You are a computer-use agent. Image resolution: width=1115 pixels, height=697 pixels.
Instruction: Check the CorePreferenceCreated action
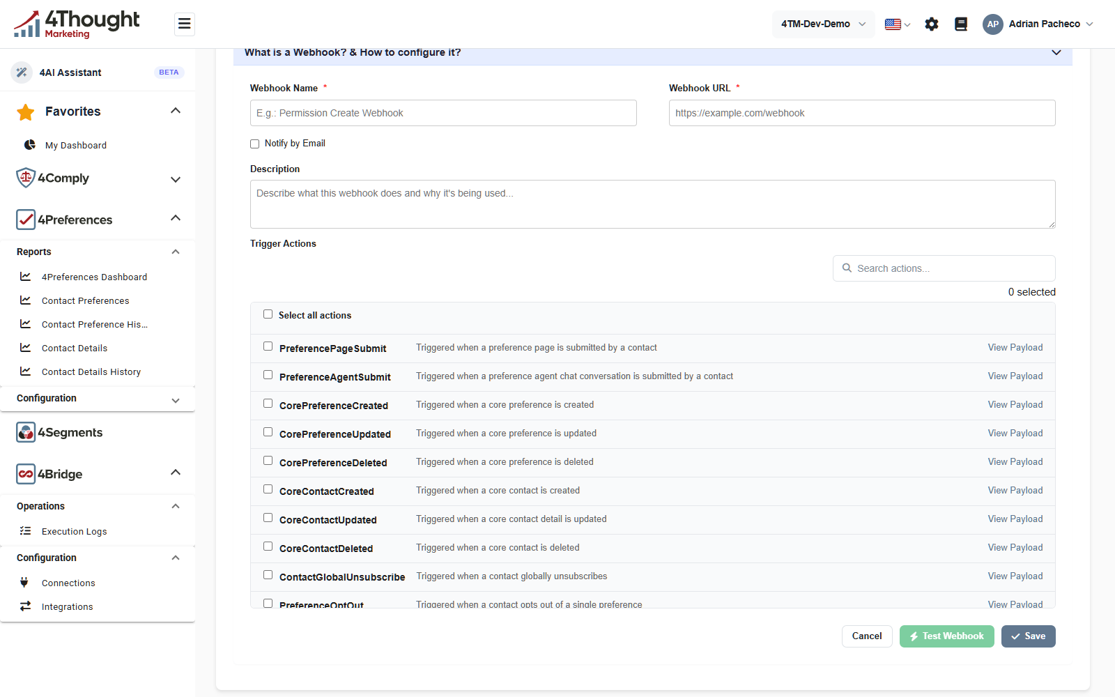tap(268, 404)
